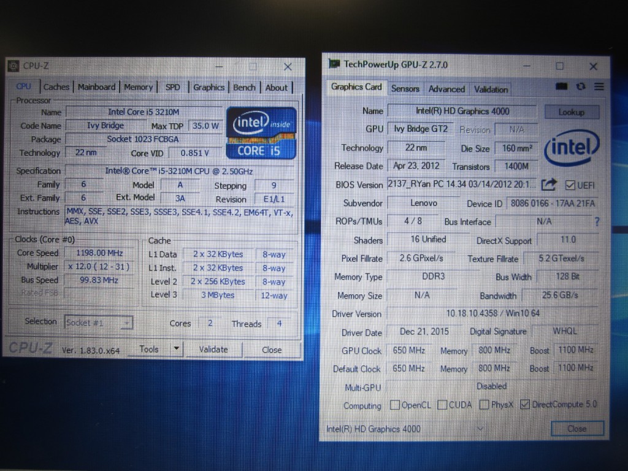
Task: Click the Lookup button
Action: tap(571, 112)
